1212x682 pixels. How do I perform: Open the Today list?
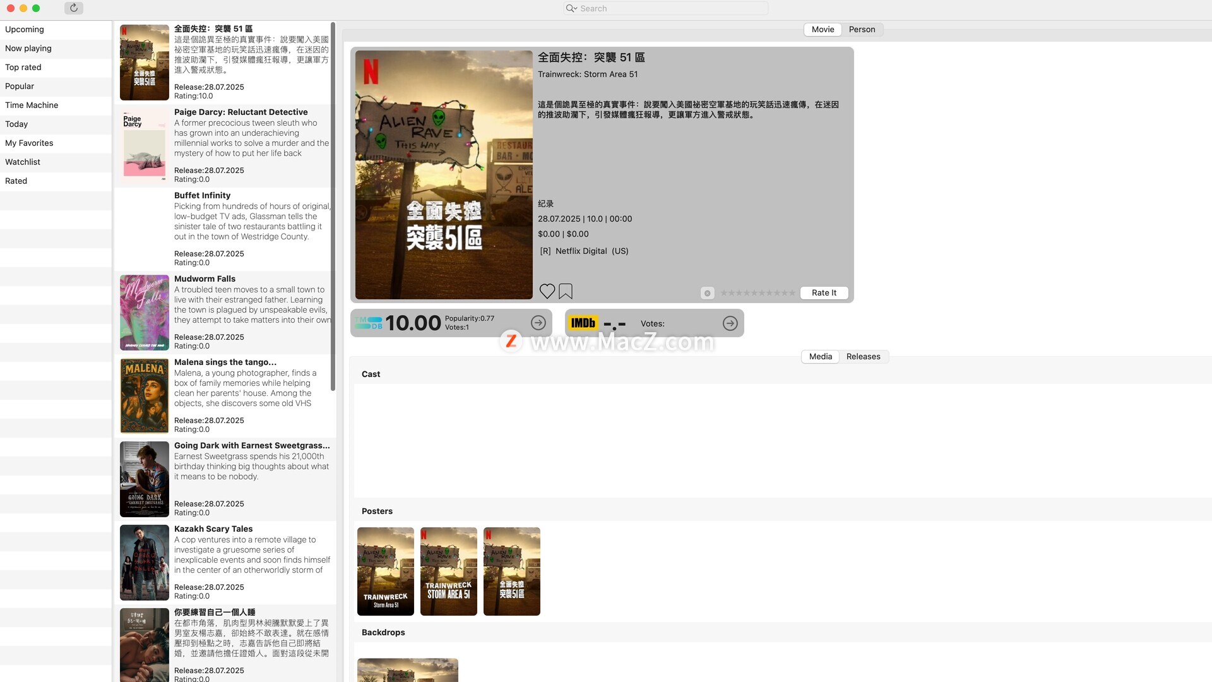(56, 124)
